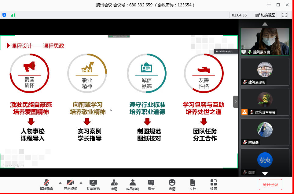Click the 共享屏幕 share screen button
The width and height of the screenshot is (294, 194).
click(x=93, y=184)
